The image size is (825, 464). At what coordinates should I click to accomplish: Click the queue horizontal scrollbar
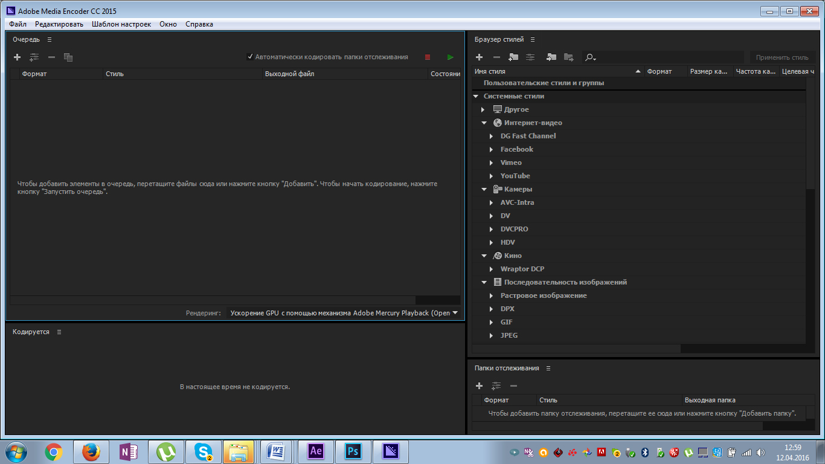[213, 300]
